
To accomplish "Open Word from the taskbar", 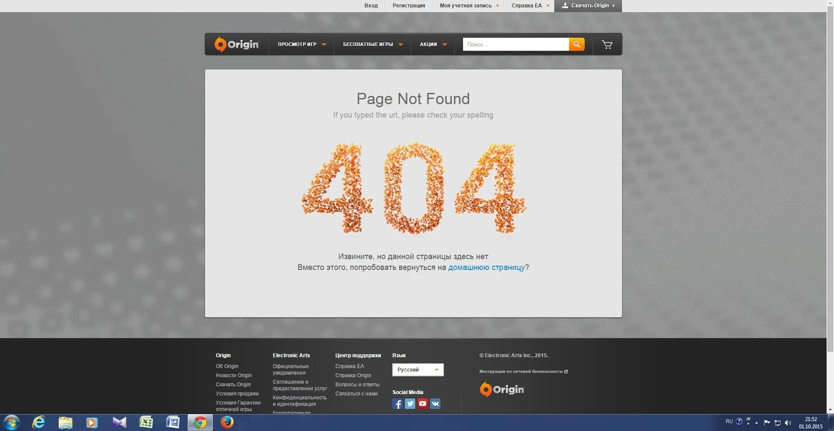I will (173, 422).
